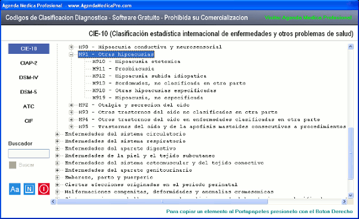Open Visitar Agenda Medica Profesional link
This screenshot has width=359, height=219.
[308, 17]
